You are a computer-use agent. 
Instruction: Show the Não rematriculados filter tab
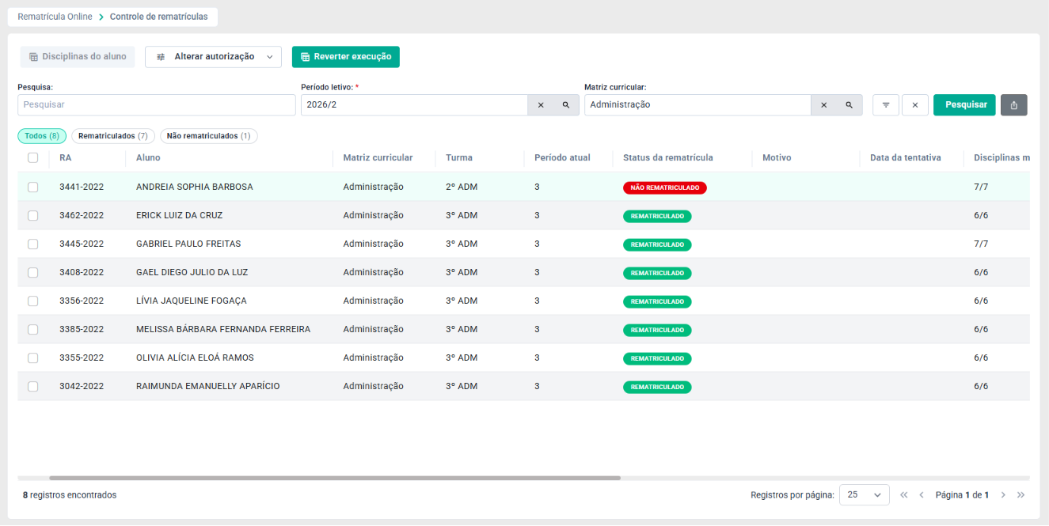click(x=209, y=136)
